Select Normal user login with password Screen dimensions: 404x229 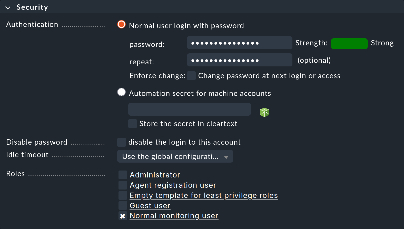pos(121,24)
